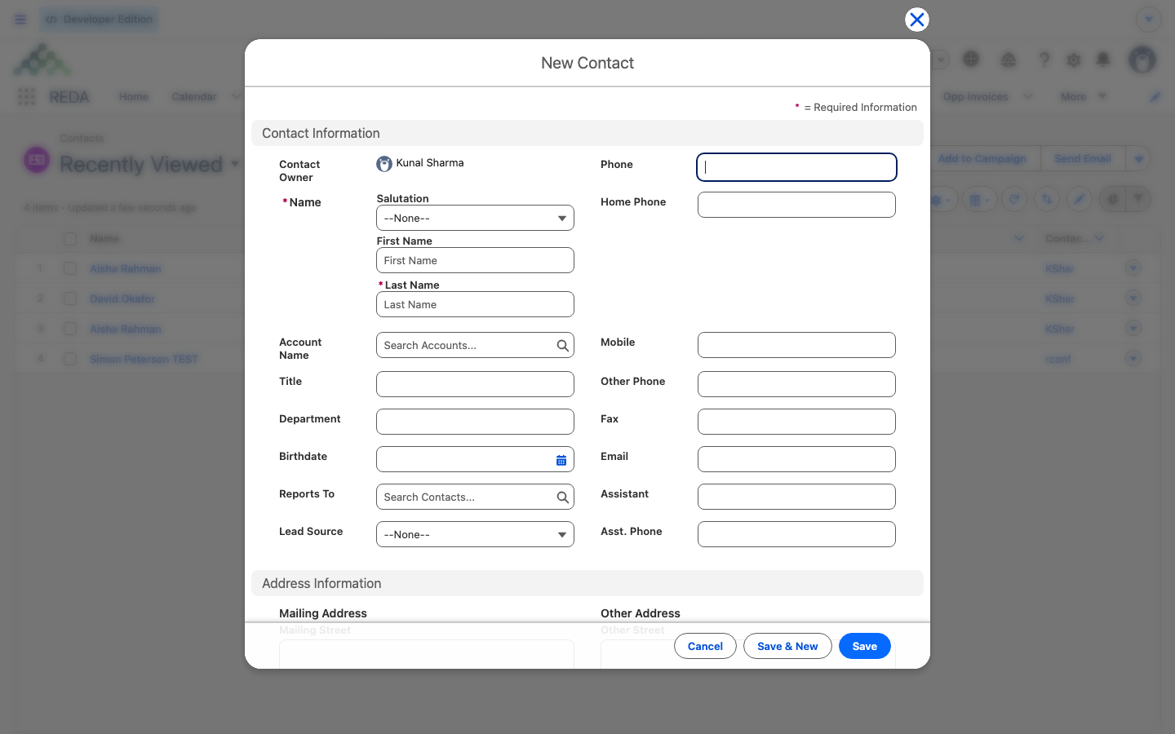1175x734 pixels.
Task: Open the Salutation dropdown
Action: (475, 218)
